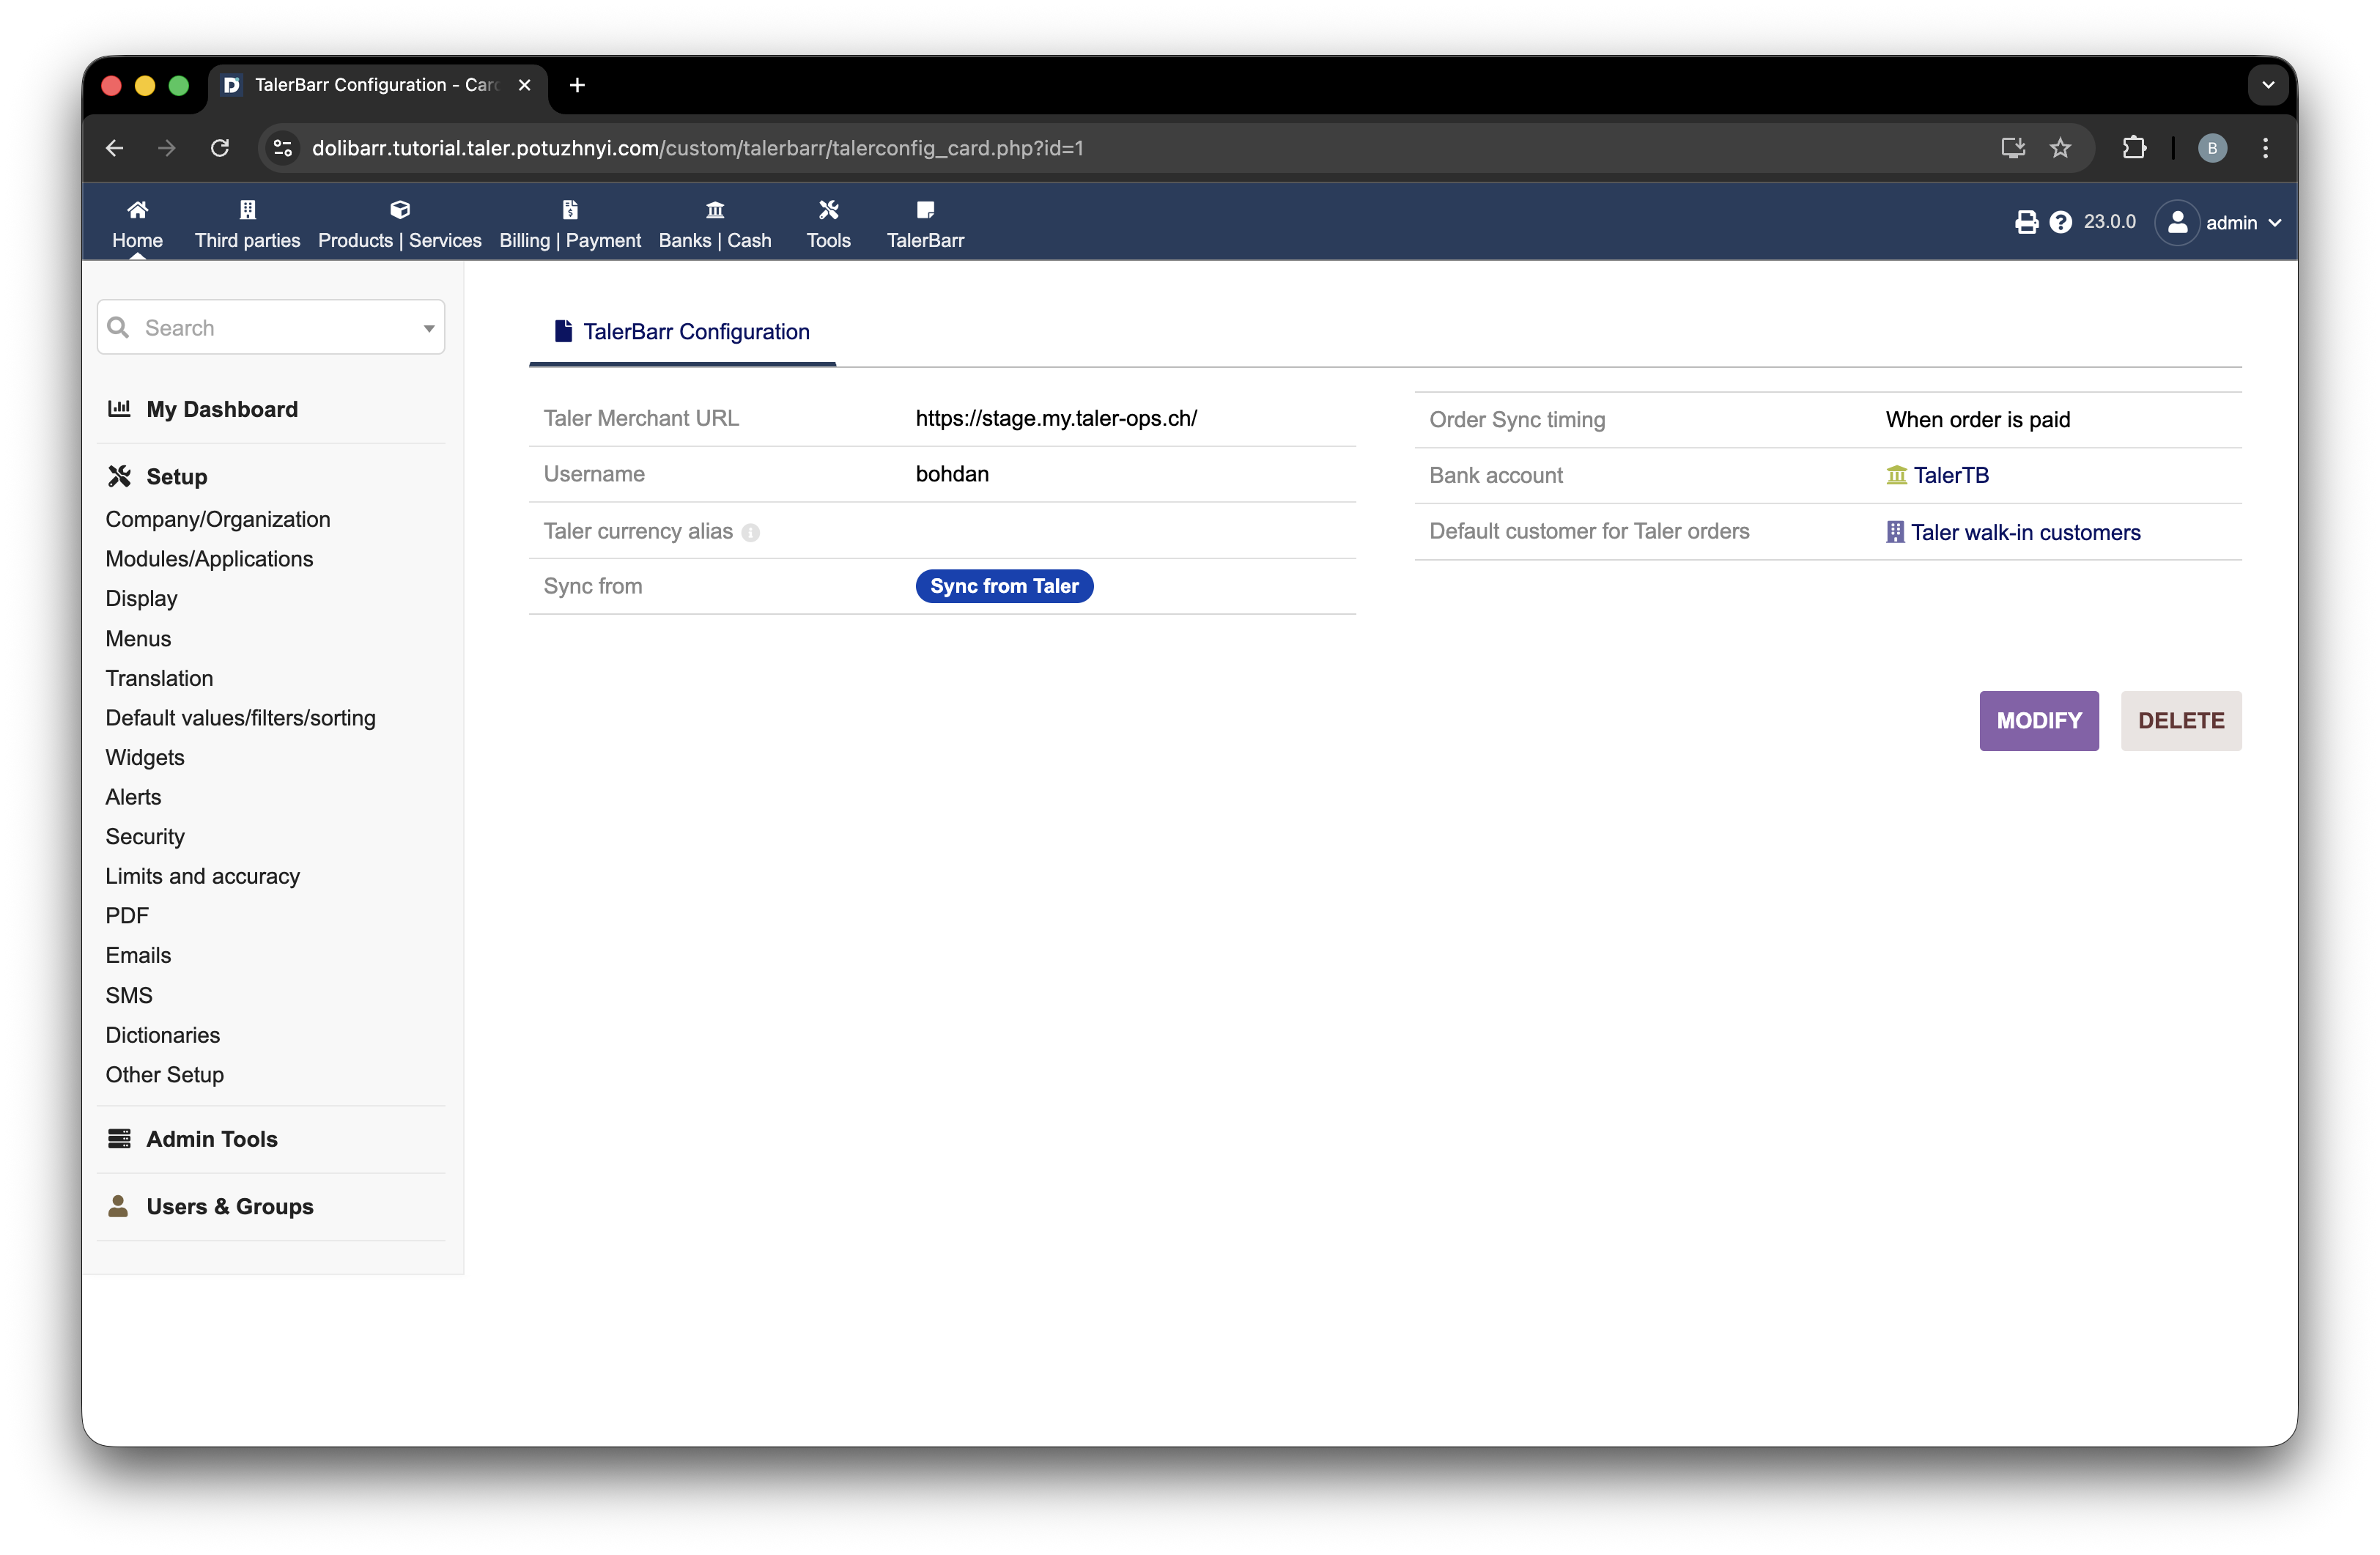Open the Tools wrench icon menu

pyautogui.click(x=828, y=210)
